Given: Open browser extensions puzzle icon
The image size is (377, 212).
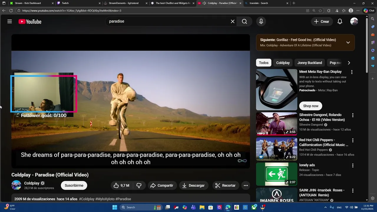Looking at the screenshot, I should (329, 11).
